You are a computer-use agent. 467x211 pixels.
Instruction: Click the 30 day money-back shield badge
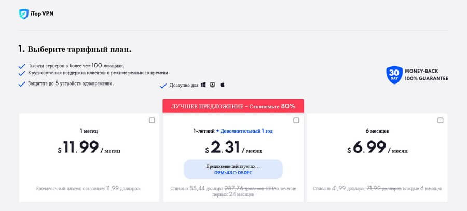click(394, 75)
